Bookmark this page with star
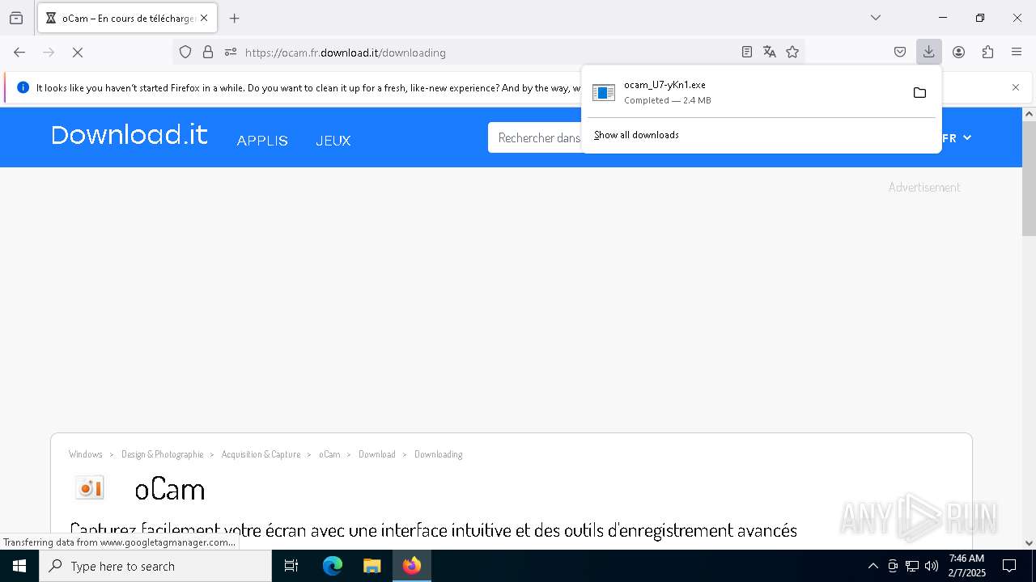 point(792,53)
